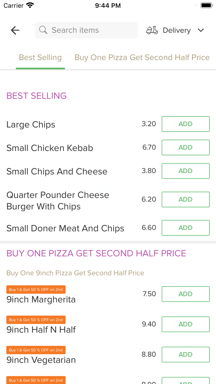
Task: Add Large Chips to the order
Action: pyautogui.click(x=185, y=124)
